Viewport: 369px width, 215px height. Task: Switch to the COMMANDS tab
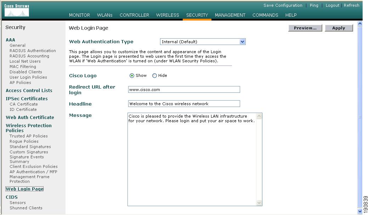click(x=266, y=15)
